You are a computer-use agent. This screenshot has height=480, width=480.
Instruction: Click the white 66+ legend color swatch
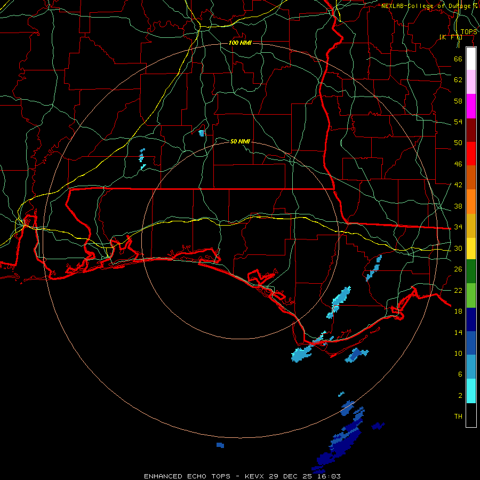[471, 59]
